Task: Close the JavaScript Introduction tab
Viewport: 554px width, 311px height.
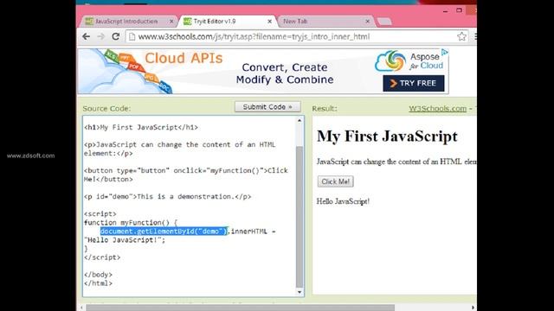Action: click(171, 22)
